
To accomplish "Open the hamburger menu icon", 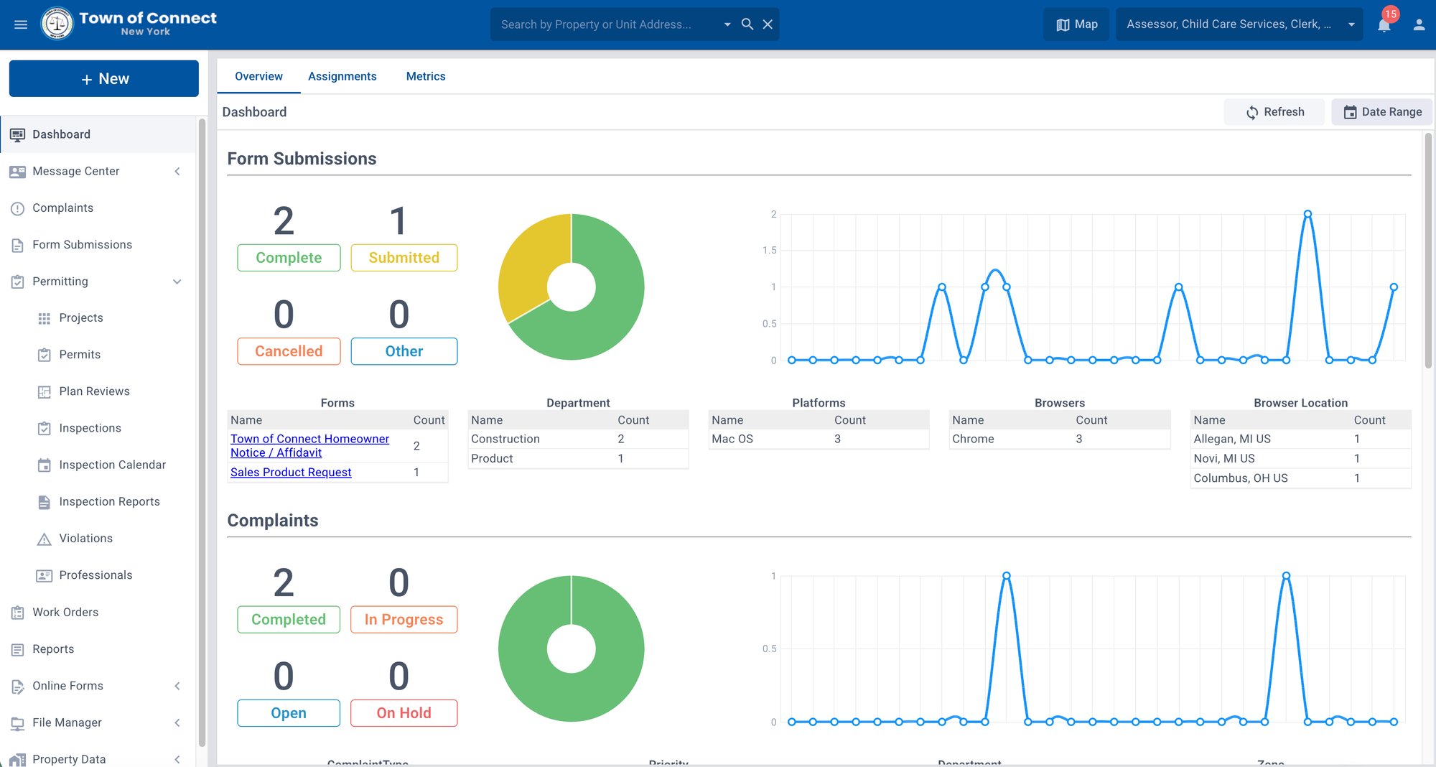I will point(21,24).
